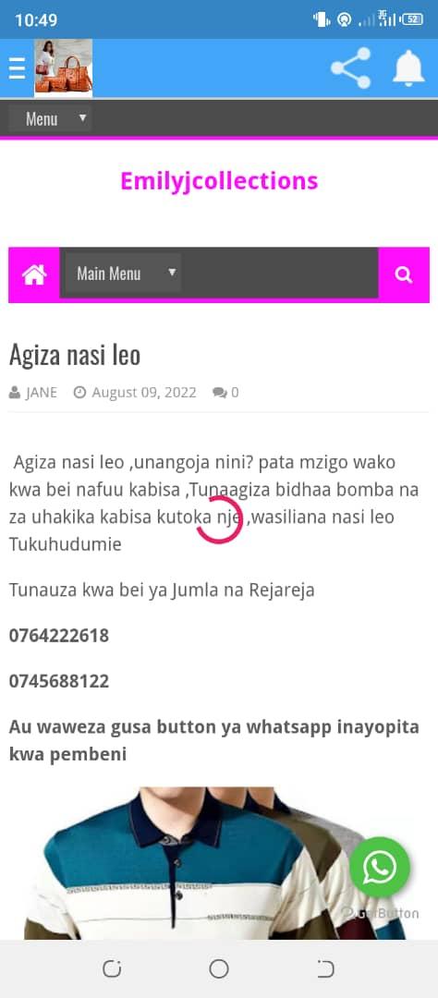Image resolution: width=438 pixels, height=998 pixels.
Task: Open notifications bell icon
Action: pos(408,68)
